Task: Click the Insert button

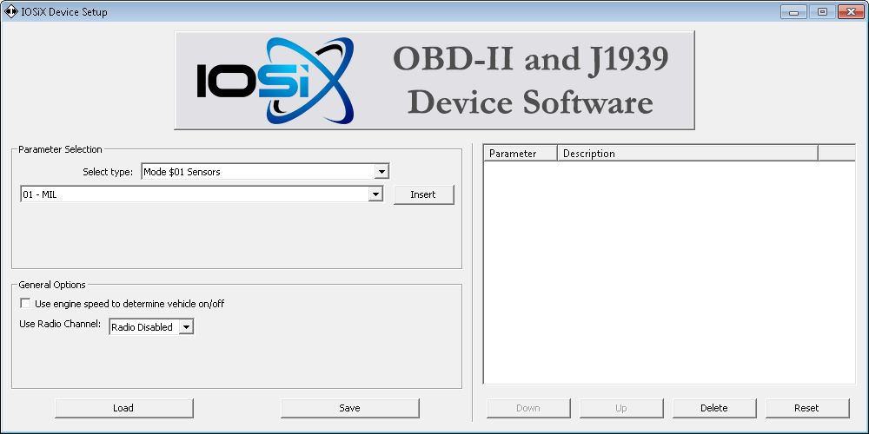Action: pyautogui.click(x=423, y=194)
